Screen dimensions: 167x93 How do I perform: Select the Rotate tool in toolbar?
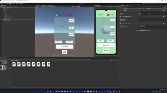[x=6, y=4]
